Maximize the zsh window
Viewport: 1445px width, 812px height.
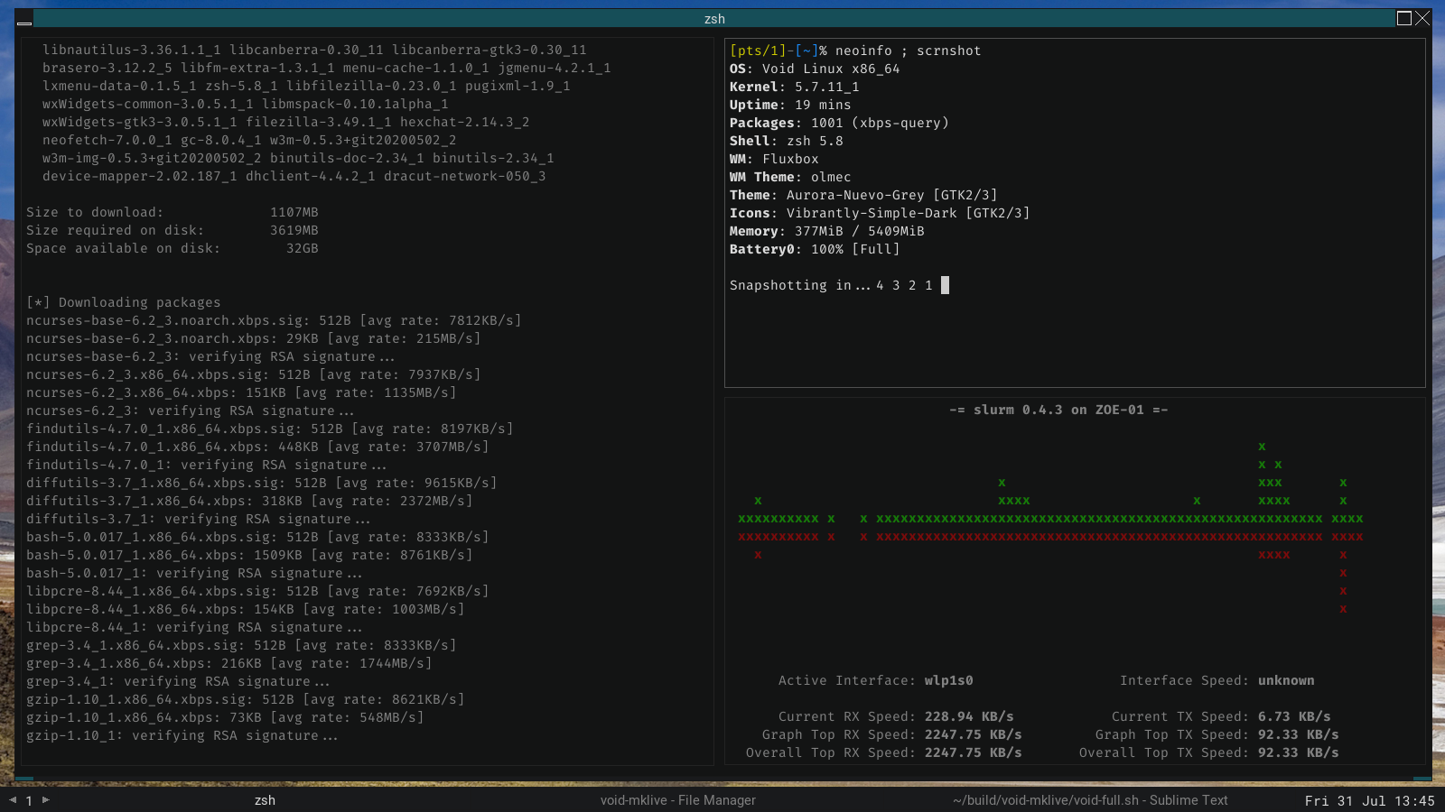click(1404, 18)
